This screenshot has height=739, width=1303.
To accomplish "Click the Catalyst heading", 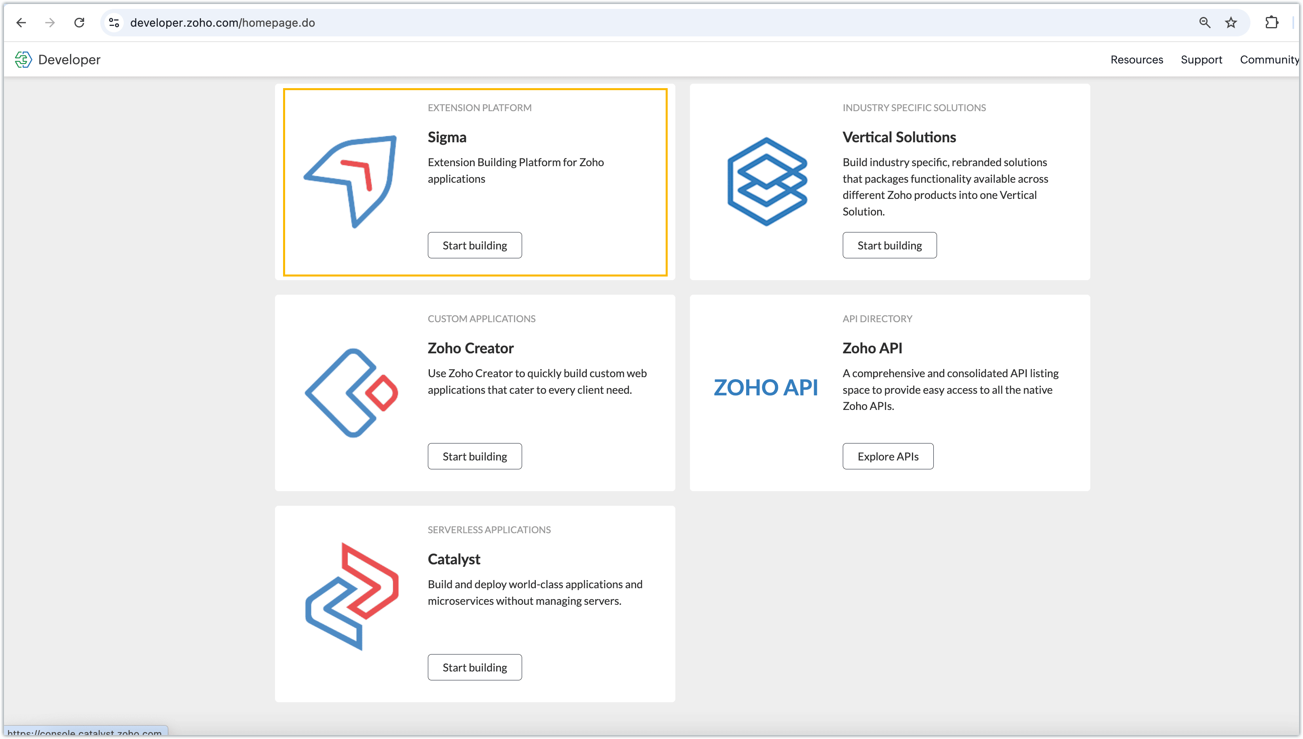I will [454, 559].
